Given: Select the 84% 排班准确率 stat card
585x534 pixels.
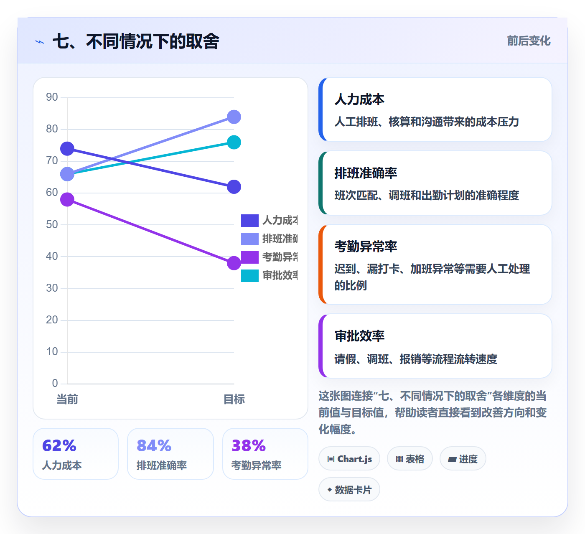Looking at the screenshot, I should tap(170, 454).
